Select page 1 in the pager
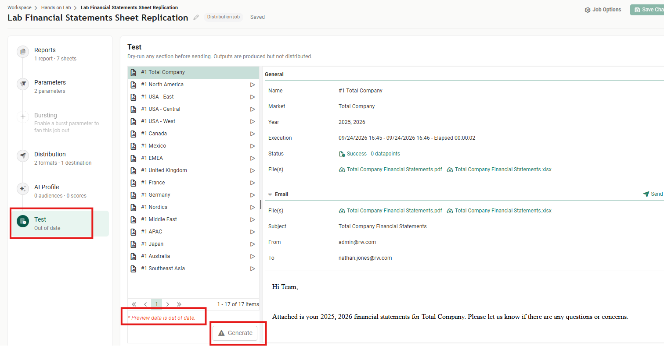664x346 pixels. tap(156, 304)
